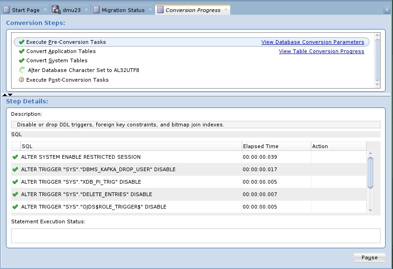Close the dmu23 tab
The width and height of the screenshot is (393, 269).
(x=86, y=10)
